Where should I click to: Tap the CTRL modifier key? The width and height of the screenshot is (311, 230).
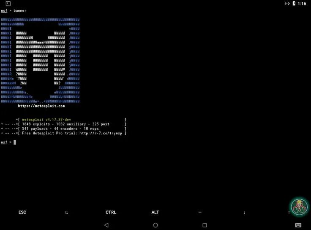[111, 212]
